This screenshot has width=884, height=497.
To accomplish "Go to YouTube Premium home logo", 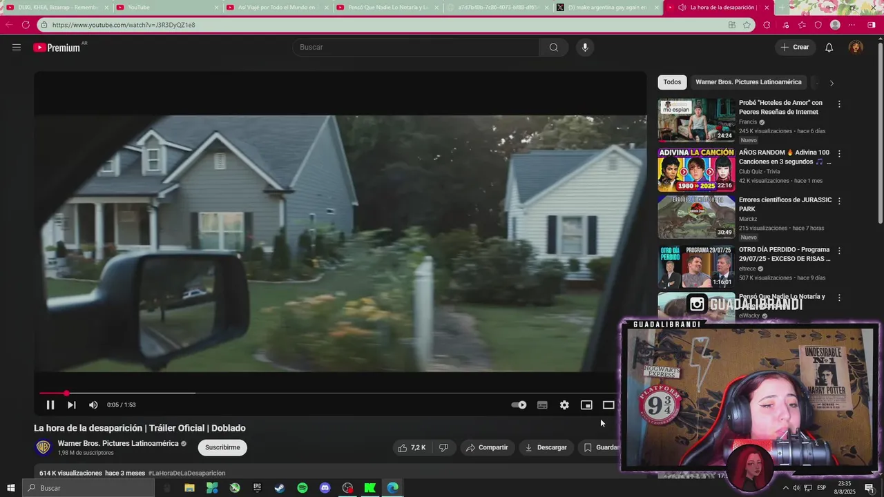I will click(x=57, y=48).
